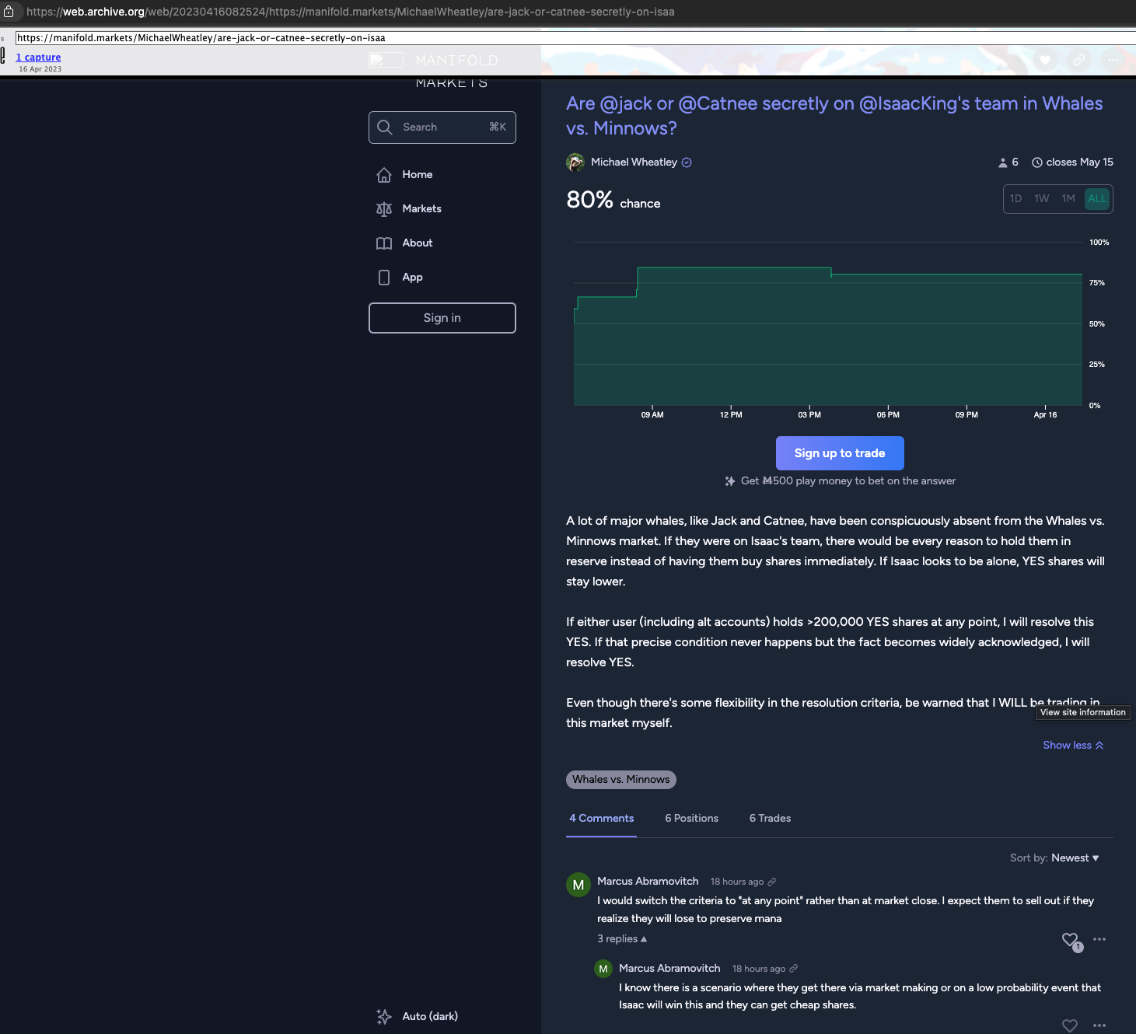Open App via phone icon

(x=384, y=278)
